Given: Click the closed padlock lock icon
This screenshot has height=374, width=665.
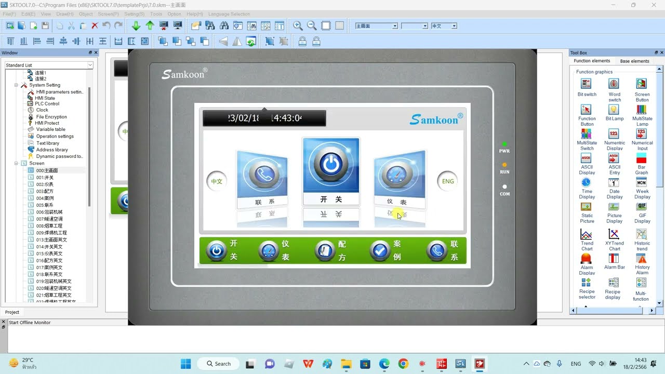Looking at the screenshot, I should (302, 42).
